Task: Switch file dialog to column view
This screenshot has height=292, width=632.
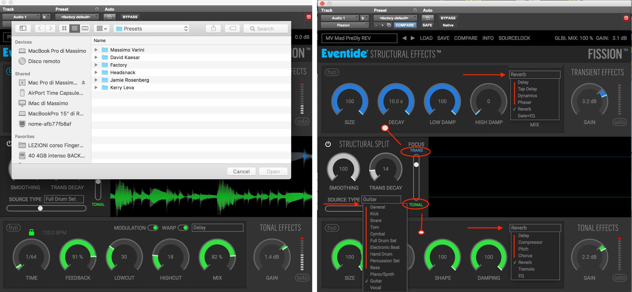Action: tap(85, 29)
